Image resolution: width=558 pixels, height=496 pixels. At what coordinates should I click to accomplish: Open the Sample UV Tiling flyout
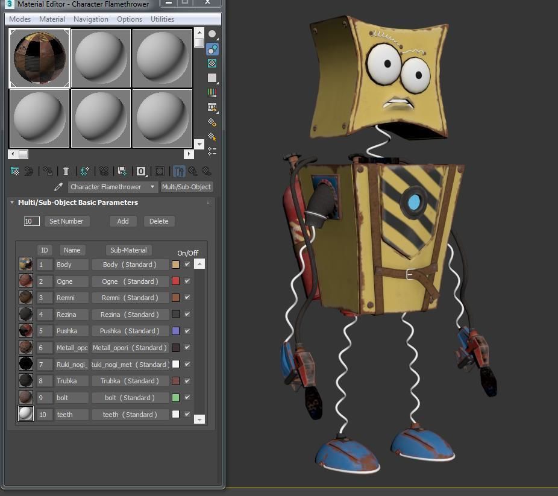[x=212, y=78]
